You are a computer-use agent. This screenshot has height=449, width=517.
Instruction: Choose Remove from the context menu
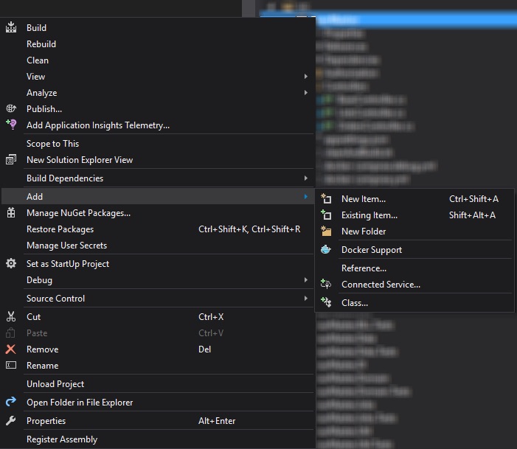tap(158, 349)
